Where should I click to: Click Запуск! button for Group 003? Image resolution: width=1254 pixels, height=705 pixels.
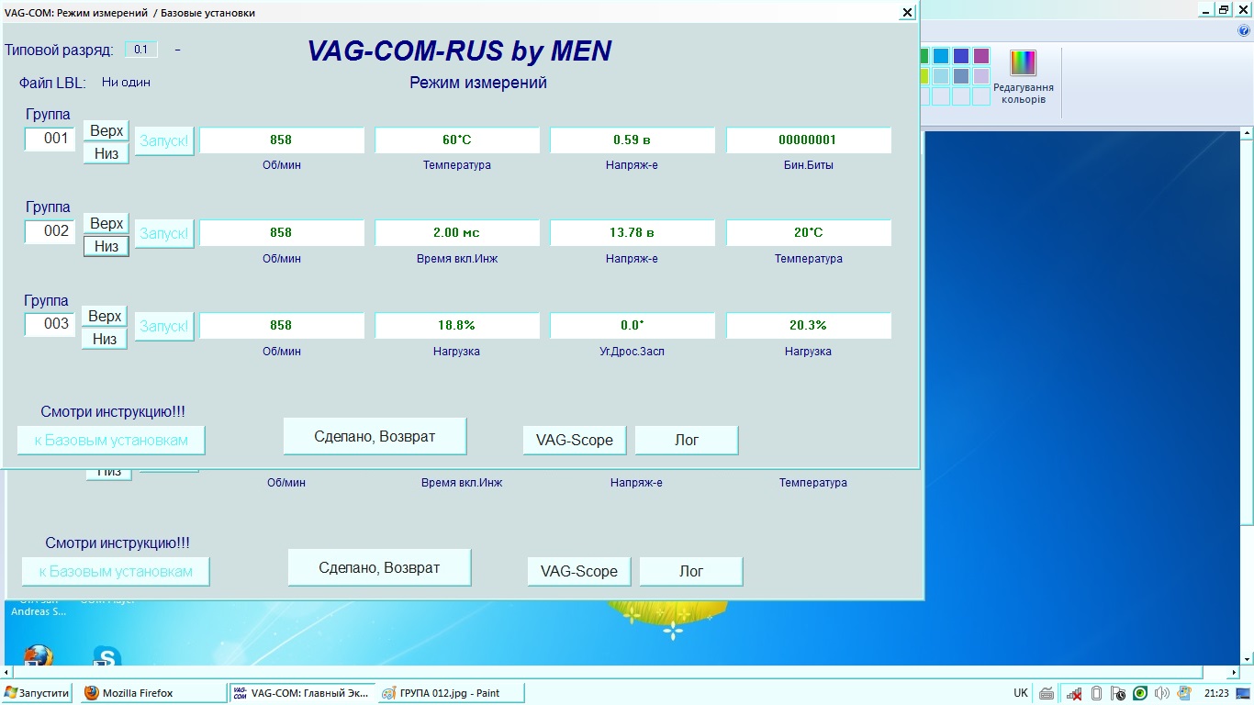pos(164,327)
